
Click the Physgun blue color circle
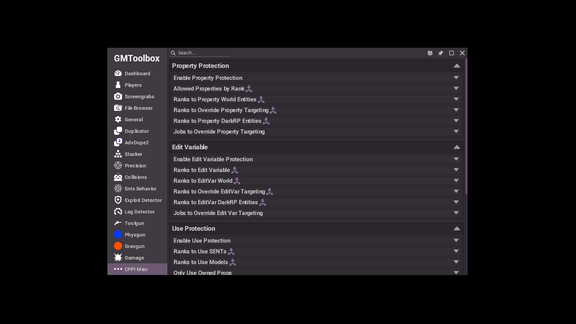(118, 235)
